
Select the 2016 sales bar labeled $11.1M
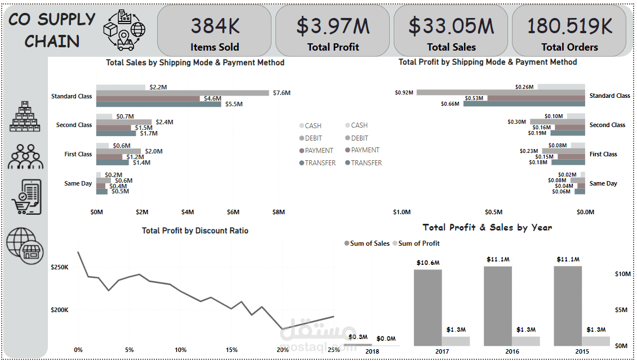(498, 306)
